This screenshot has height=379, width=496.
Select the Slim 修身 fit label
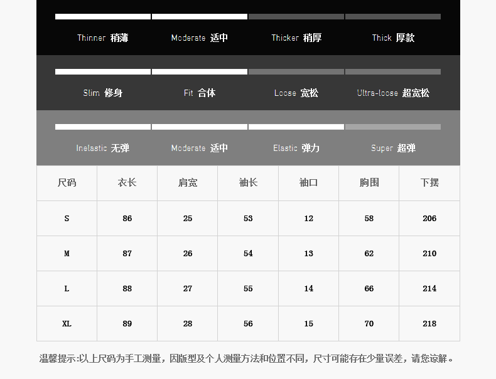click(x=102, y=93)
